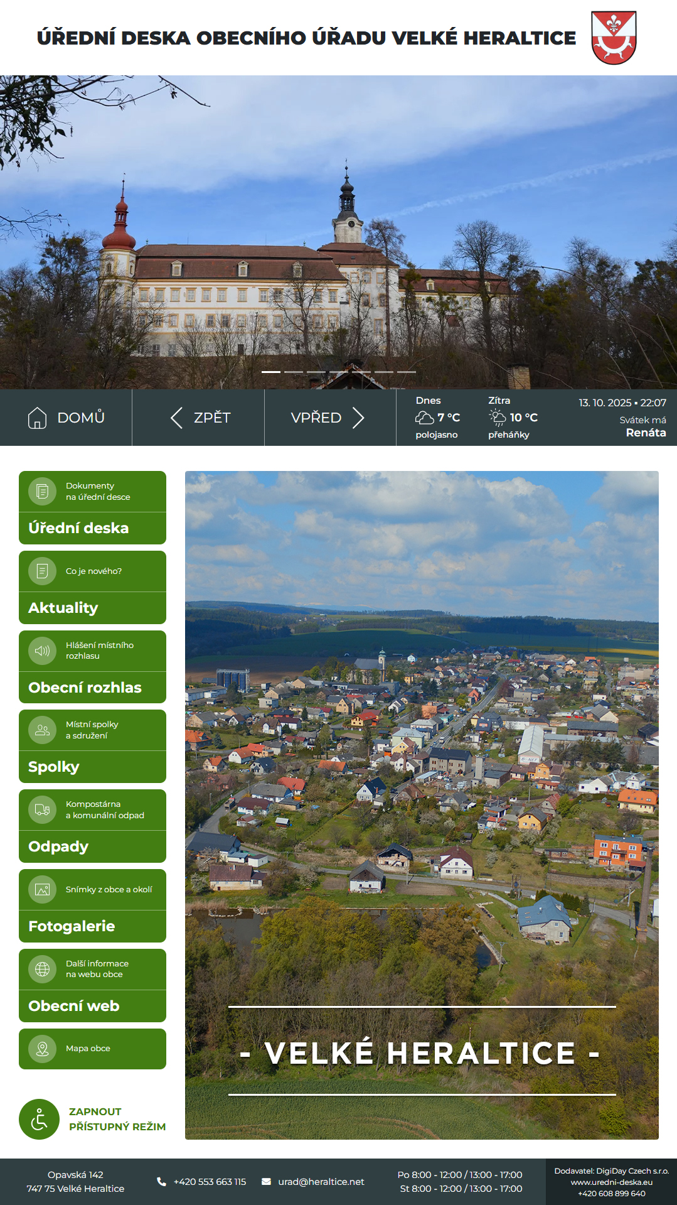
Task: Click the Odpady garbage truck icon
Action: point(42,809)
